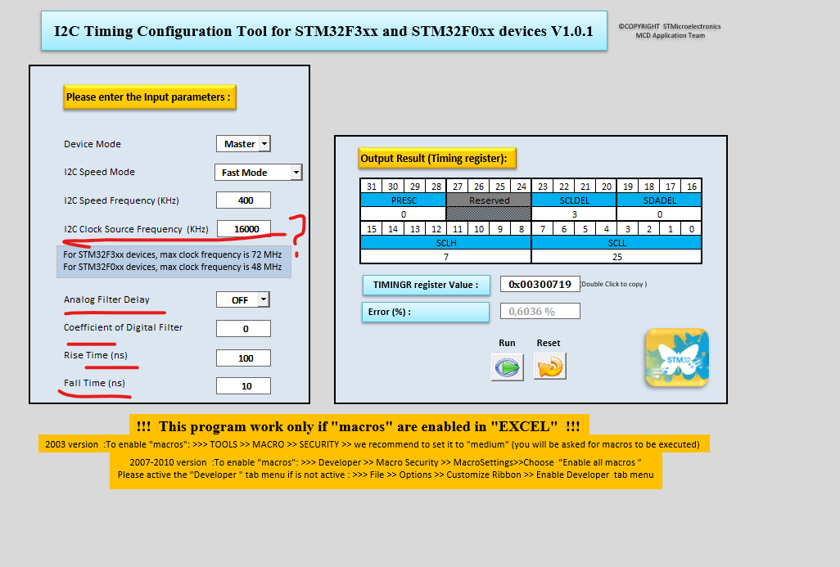Open the Analog Filter Delay dropdown
840x567 pixels.
click(264, 299)
